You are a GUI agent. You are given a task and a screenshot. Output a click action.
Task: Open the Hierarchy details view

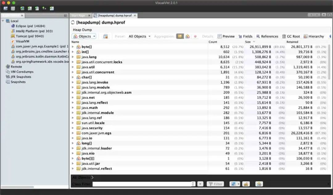(x=314, y=36)
